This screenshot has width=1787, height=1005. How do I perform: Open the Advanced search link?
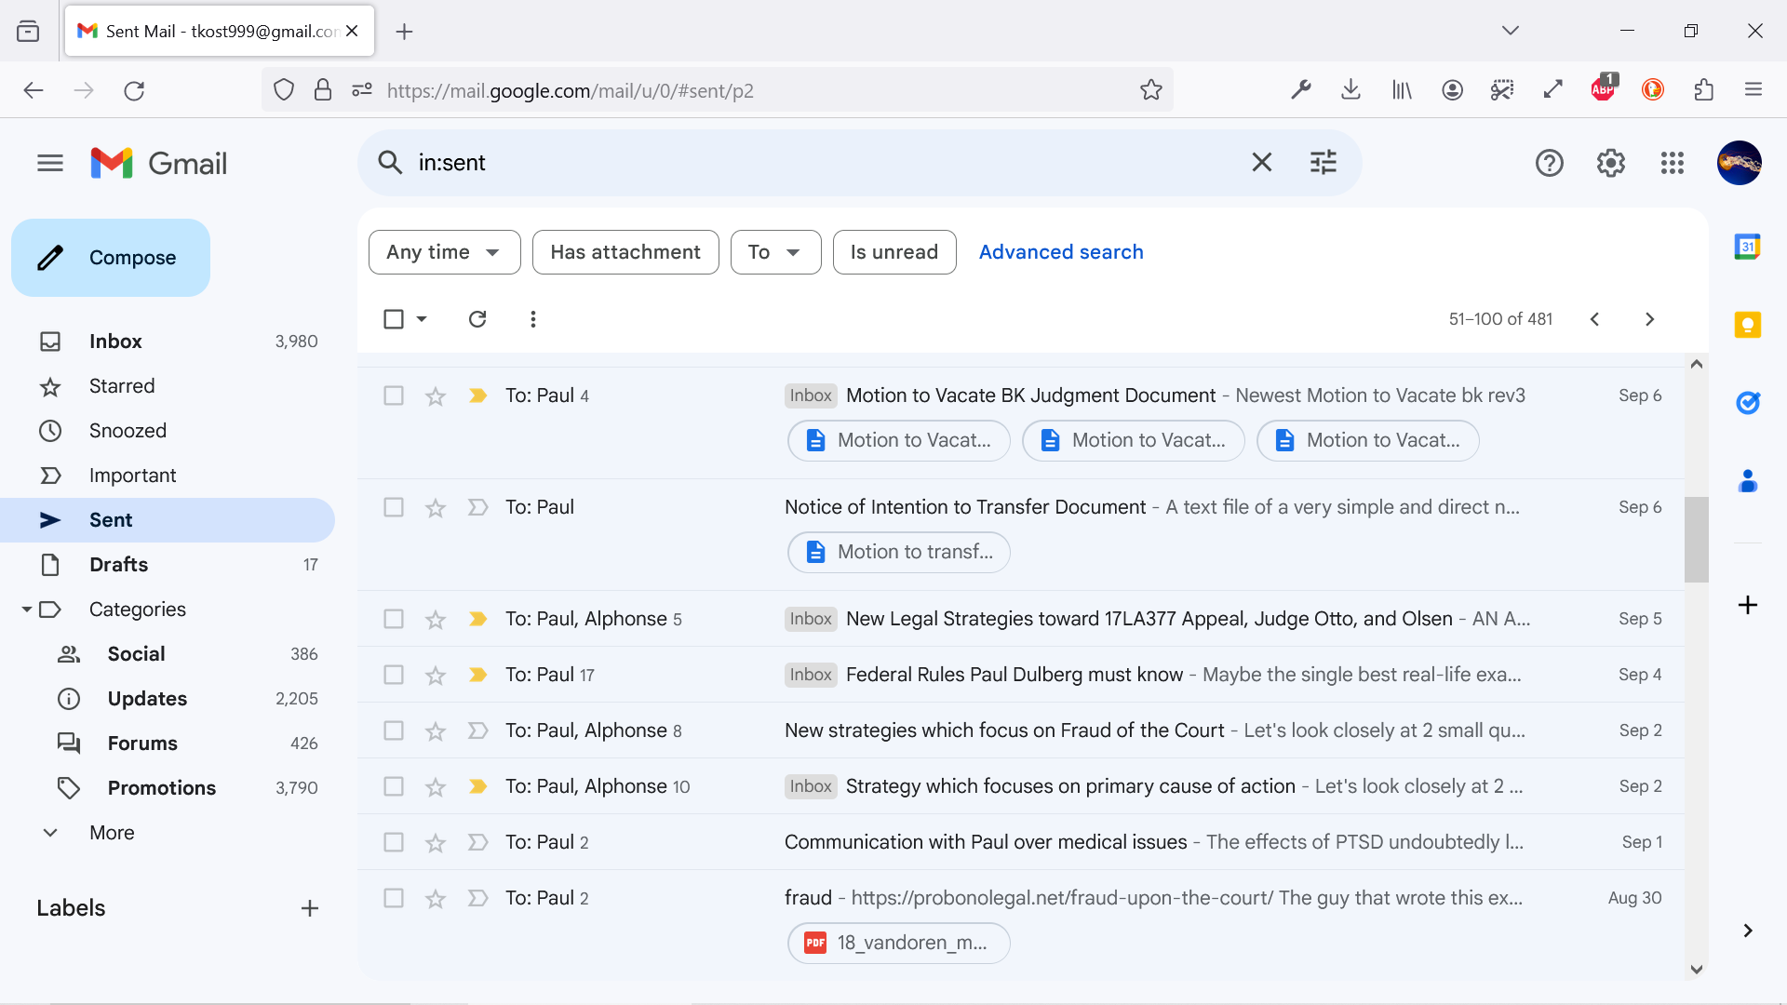(1060, 252)
